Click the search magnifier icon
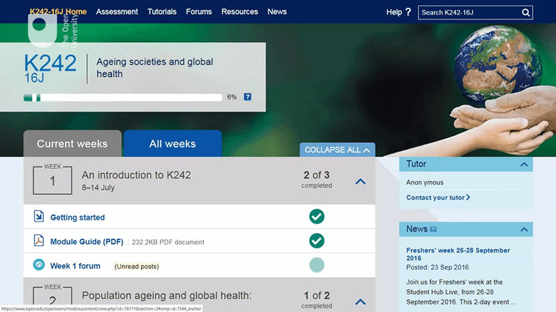The height and width of the screenshot is (312, 556). click(x=526, y=12)
